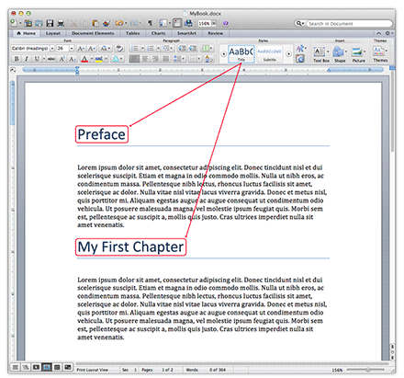
Task: Toggle the Toolbox icon
Action: (x=177, y=23)
